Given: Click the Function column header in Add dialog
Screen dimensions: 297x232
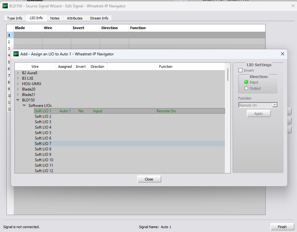Looking at the screenshot, I should pyautogui.click(x=166, y=67).
